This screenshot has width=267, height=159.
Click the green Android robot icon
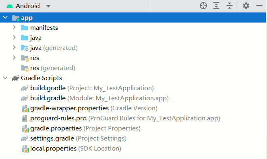point(10,6)
